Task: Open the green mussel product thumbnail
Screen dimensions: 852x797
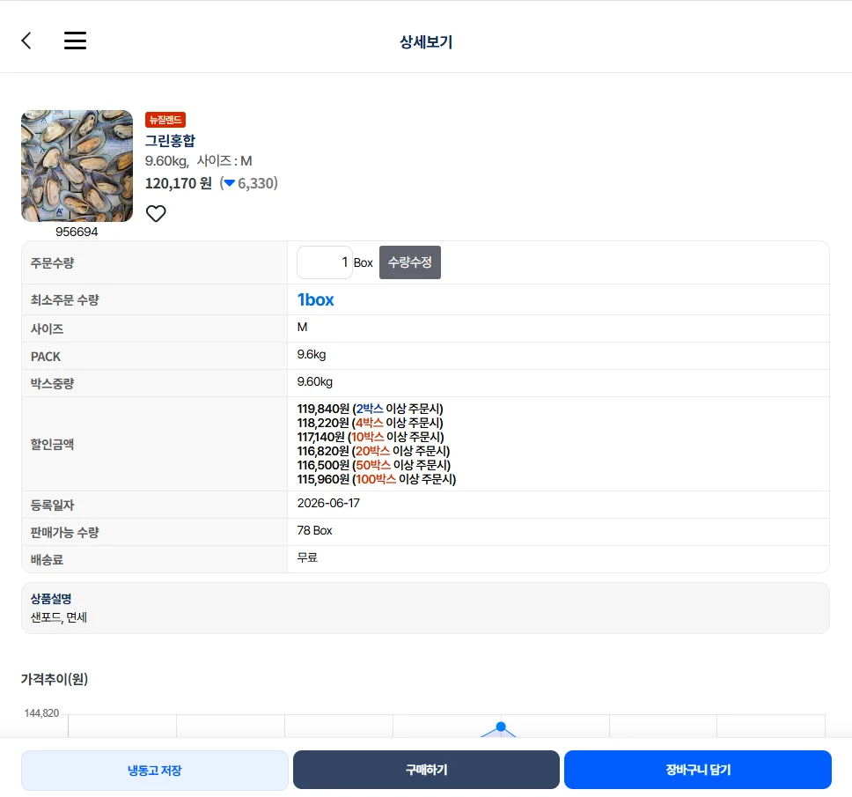Action: coord(77,166)
